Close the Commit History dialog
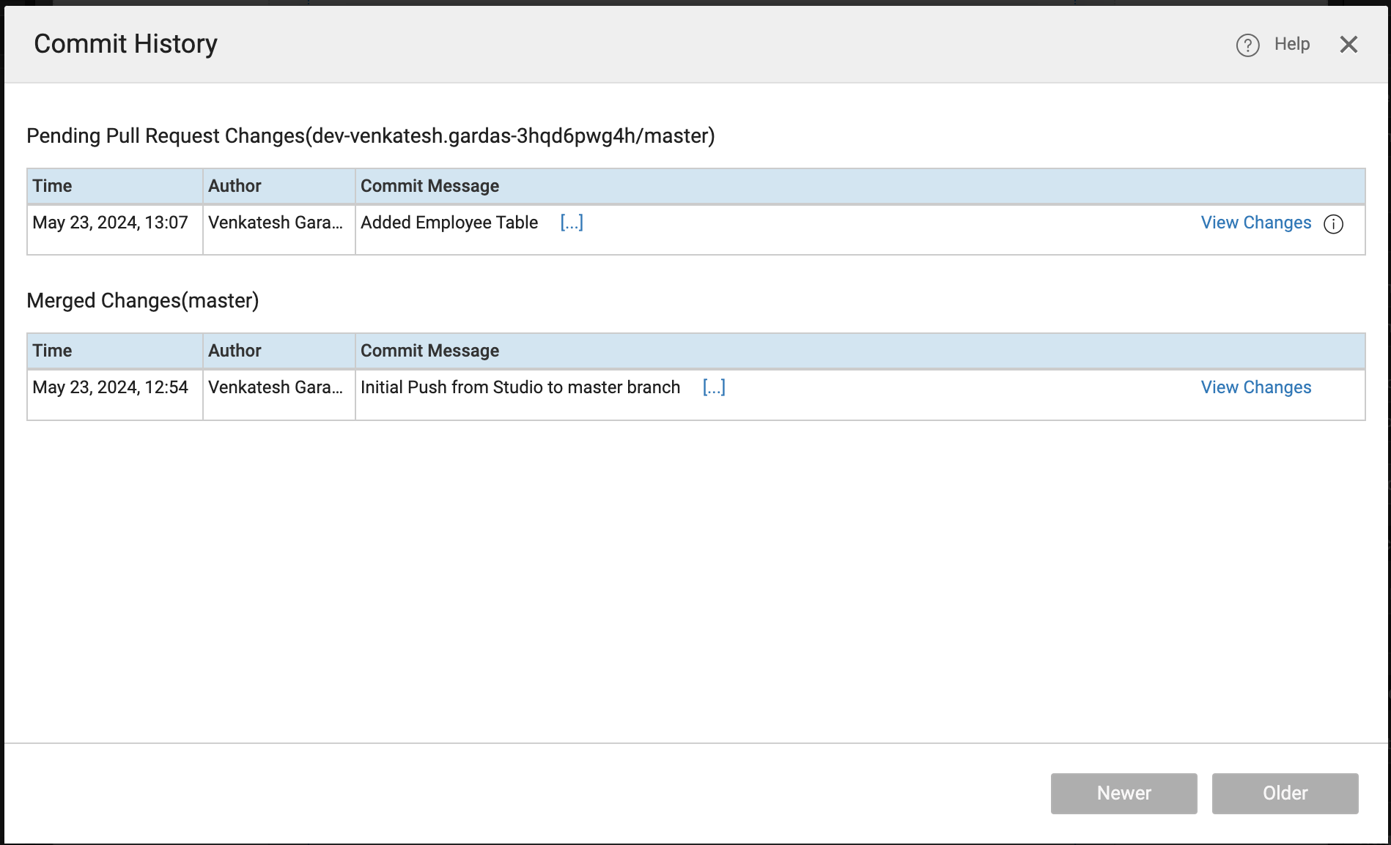1391x845 pixels. click(x=1348, y=45)
